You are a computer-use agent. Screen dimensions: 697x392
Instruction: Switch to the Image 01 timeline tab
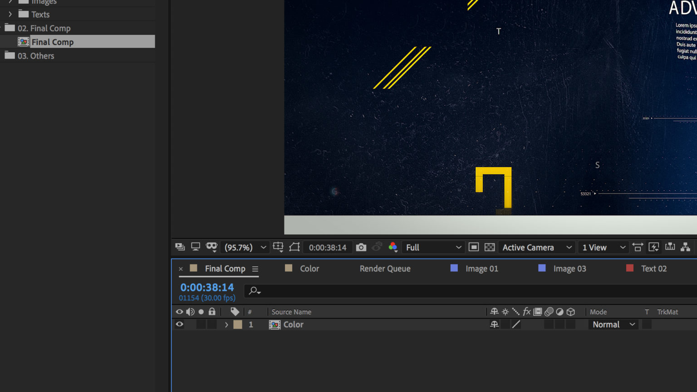click(481, 269)
